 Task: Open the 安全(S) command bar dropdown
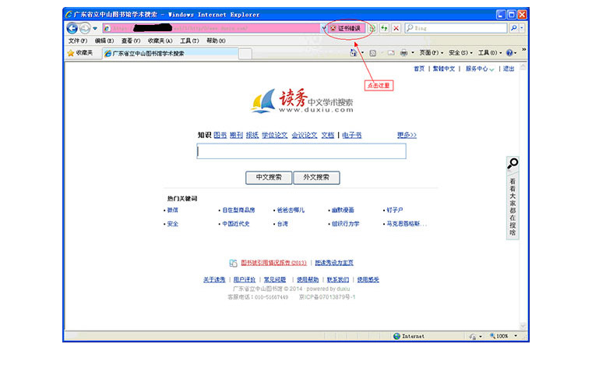pyautogui.click(x=460, y=53)
